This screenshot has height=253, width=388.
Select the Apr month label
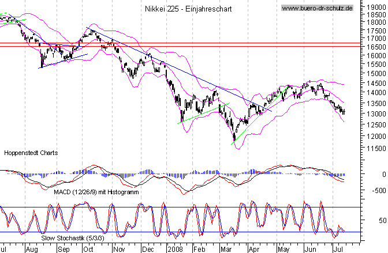(x=254, y=250)
